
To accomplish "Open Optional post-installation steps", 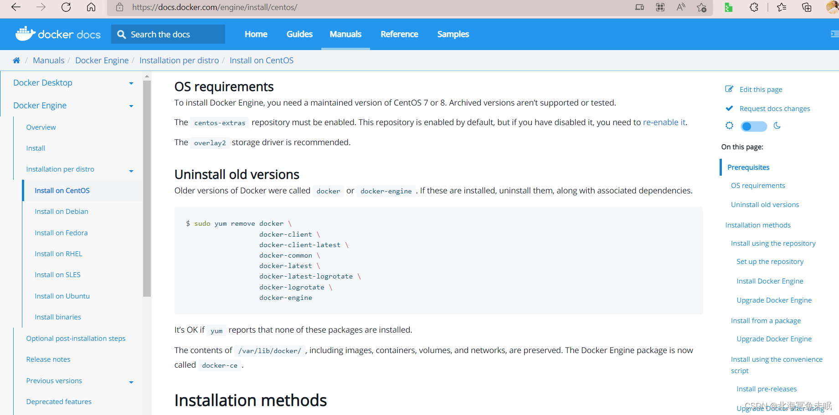I will (76, 339).
